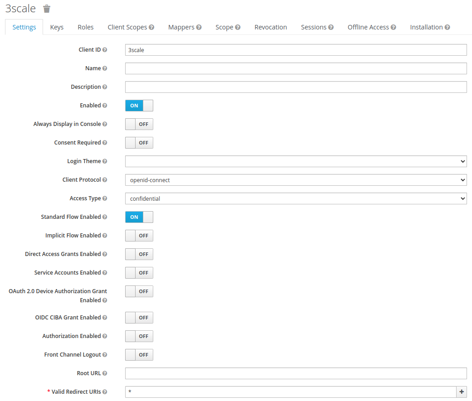Focus the Description input field
The width and height of the screenshot is (472, 401).
click(x=296, y=87)
